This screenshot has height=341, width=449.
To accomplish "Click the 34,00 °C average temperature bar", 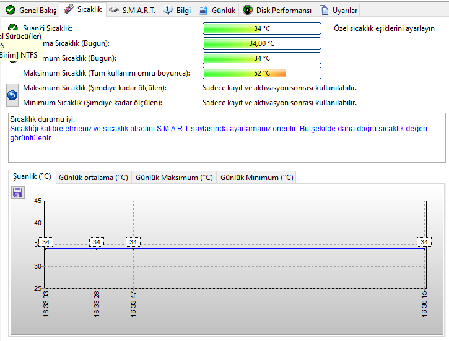I will 262,43.
